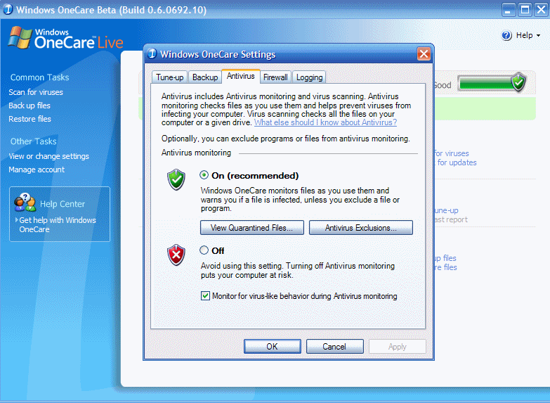550x403 pixels.
Task: Click the greyed Apply button
Action: click(x=398, y=347)
